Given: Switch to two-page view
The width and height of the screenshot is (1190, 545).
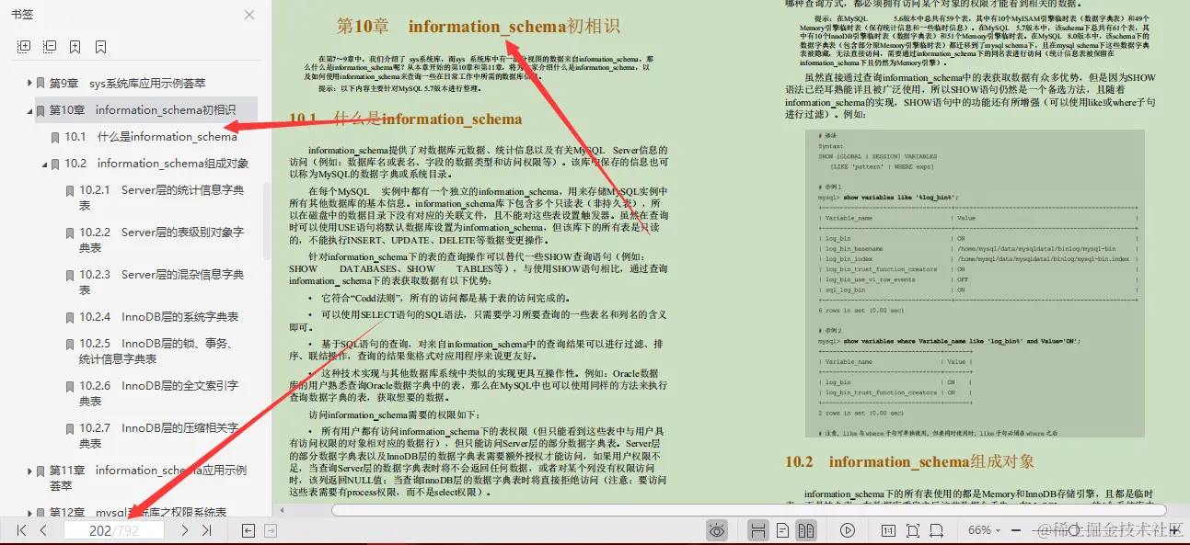Looking at the screenshot, I should 806,530.
